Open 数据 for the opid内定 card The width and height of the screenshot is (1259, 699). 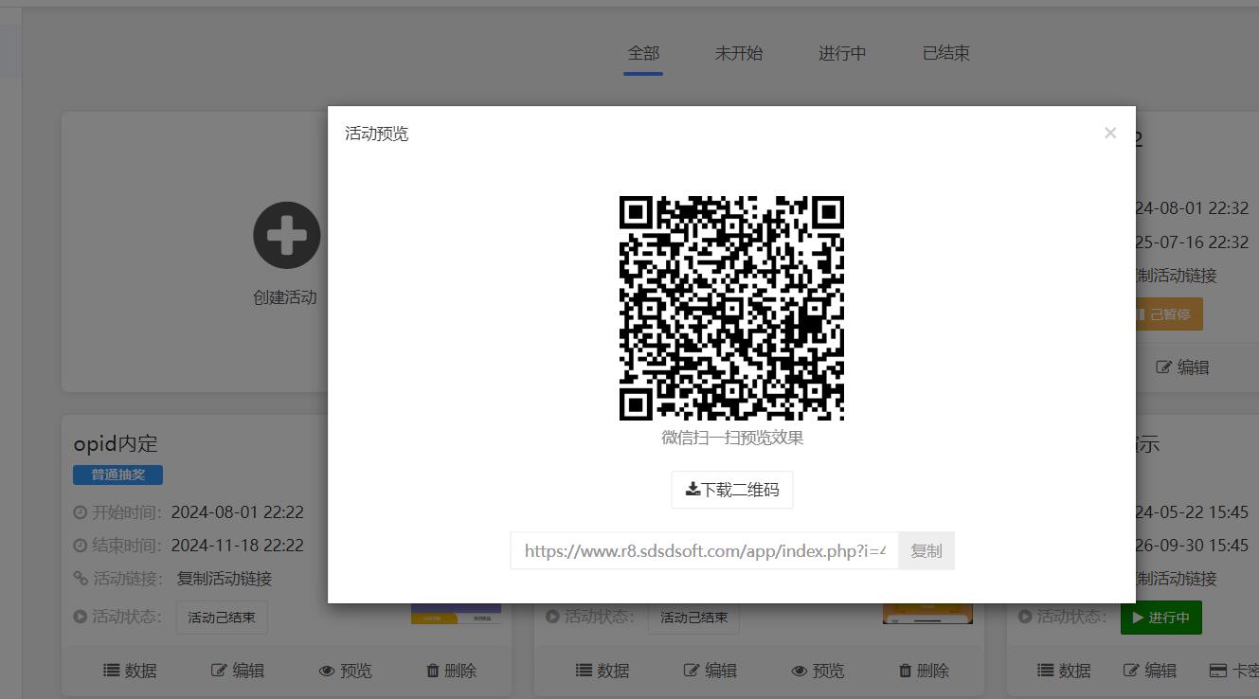[x=130, y=671]
